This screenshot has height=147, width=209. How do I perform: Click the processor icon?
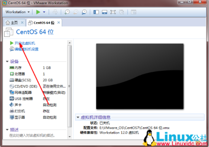click(x=12, y=74)
